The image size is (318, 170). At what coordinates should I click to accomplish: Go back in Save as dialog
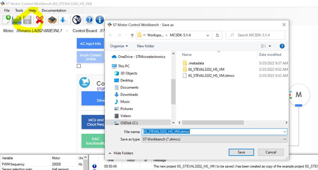coord(110,35)
